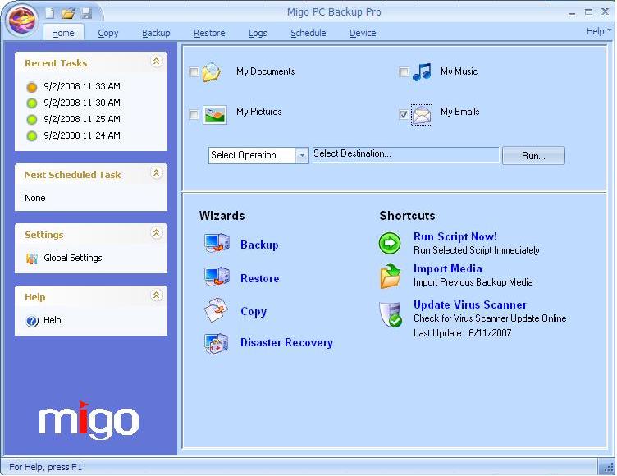The width and height of the screenshot is (617, 476).
Task: Open the Migo application orb menu
Action: (23, 20)
